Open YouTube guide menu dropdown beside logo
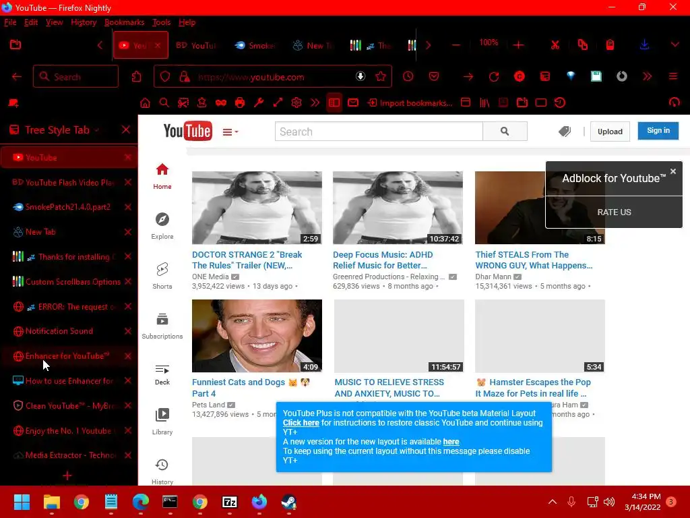The image size is (690, 518). pos(230,132)
